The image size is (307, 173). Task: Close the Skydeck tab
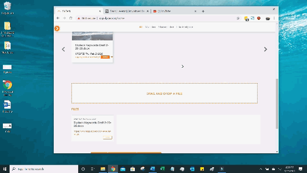tap(100, 12)
